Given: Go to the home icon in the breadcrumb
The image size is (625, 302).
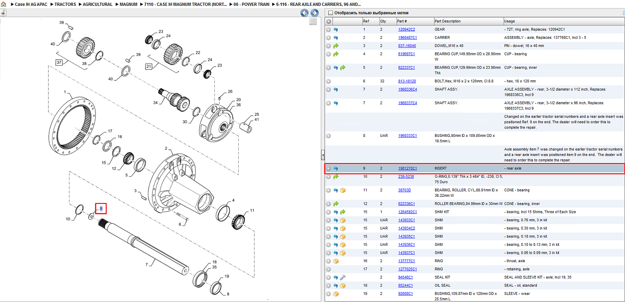Looking at the screenshot, I should pyautogui.click(x=3, y=4).
